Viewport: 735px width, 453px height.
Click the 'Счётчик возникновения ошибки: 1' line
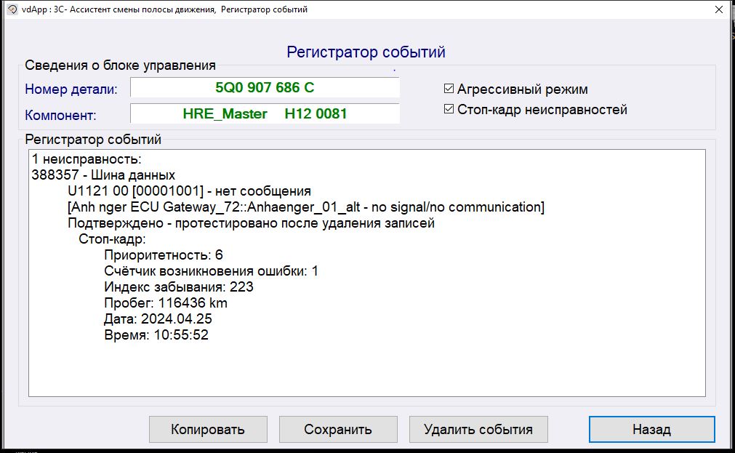click(211, 270)
